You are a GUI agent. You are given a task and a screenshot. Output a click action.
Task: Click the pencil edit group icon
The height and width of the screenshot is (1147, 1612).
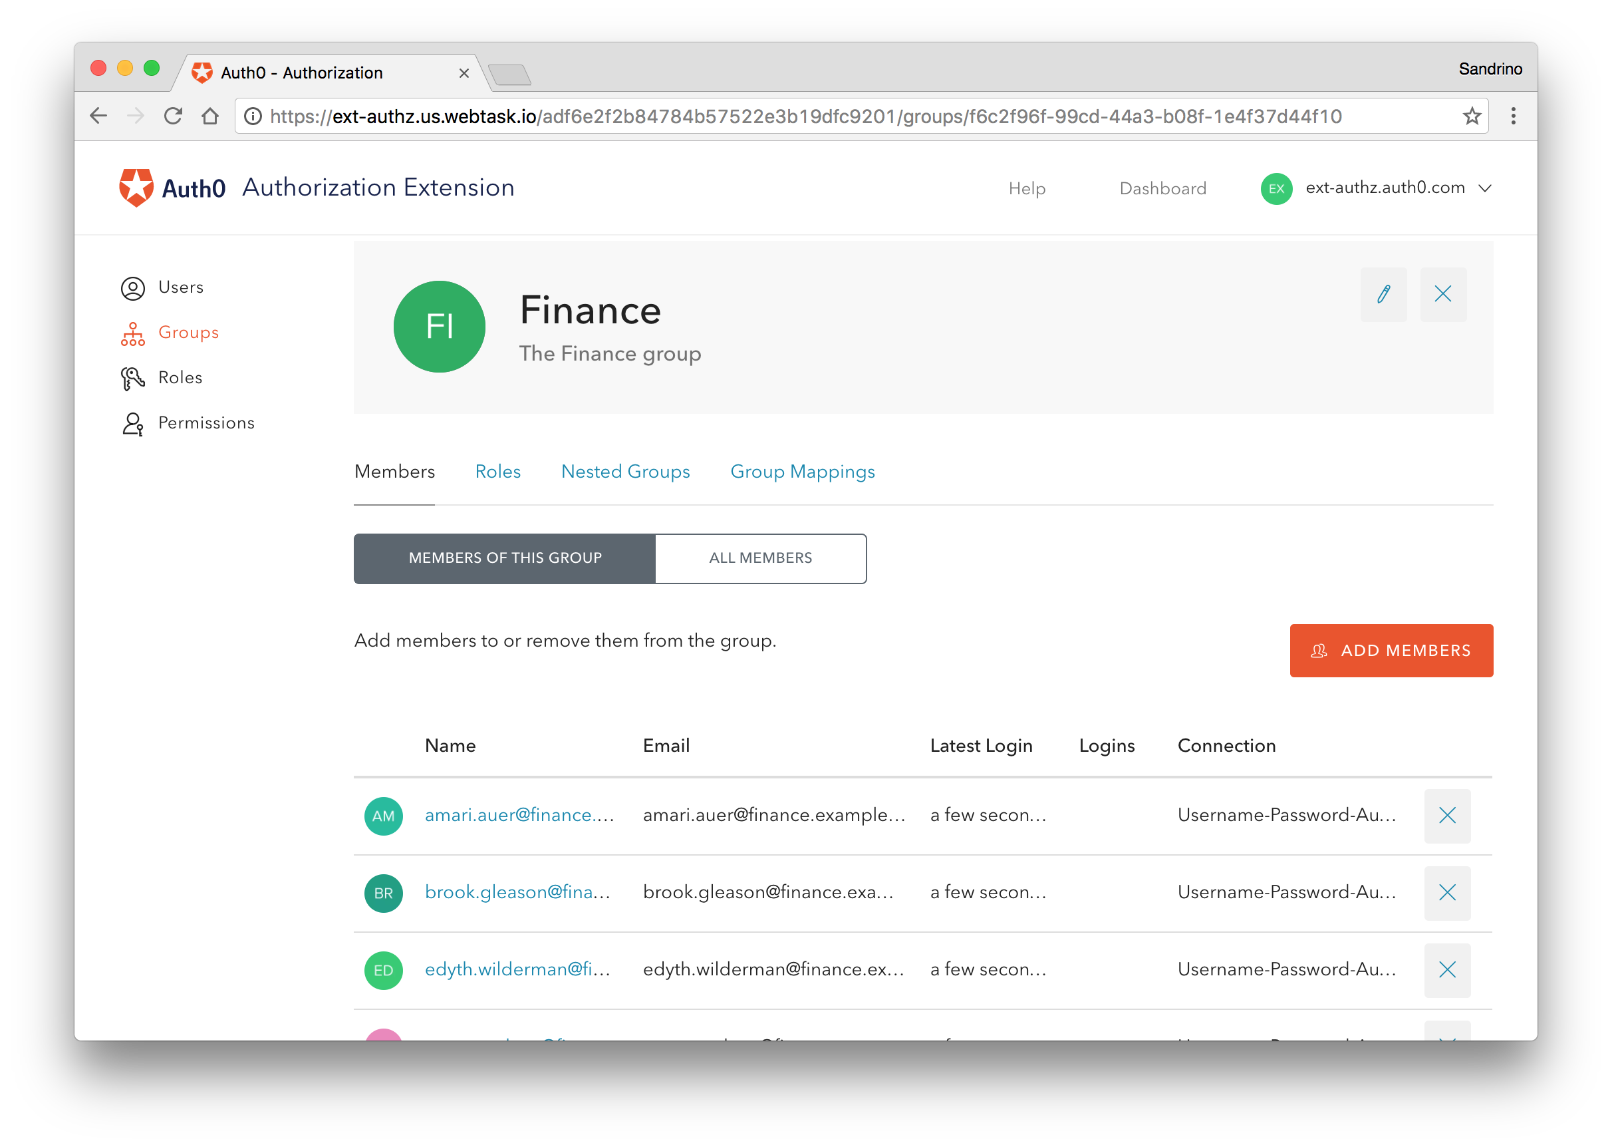[x=1383, y=295]
